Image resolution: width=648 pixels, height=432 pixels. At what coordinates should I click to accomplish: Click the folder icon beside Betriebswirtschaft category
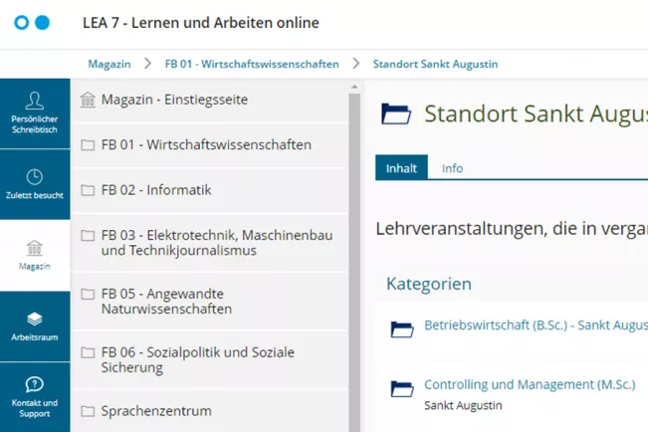click(x=402, y=327)
